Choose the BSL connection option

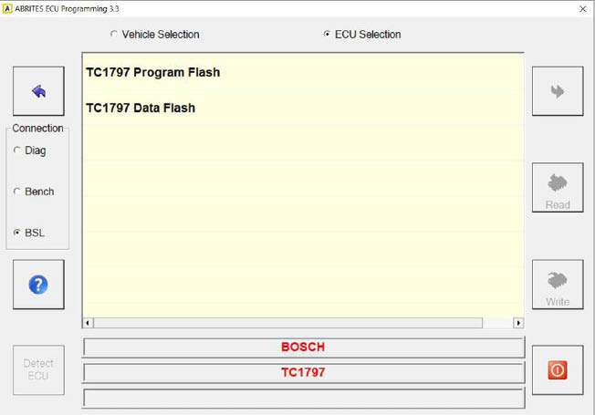pyautogui.click(x=17, y=233)
